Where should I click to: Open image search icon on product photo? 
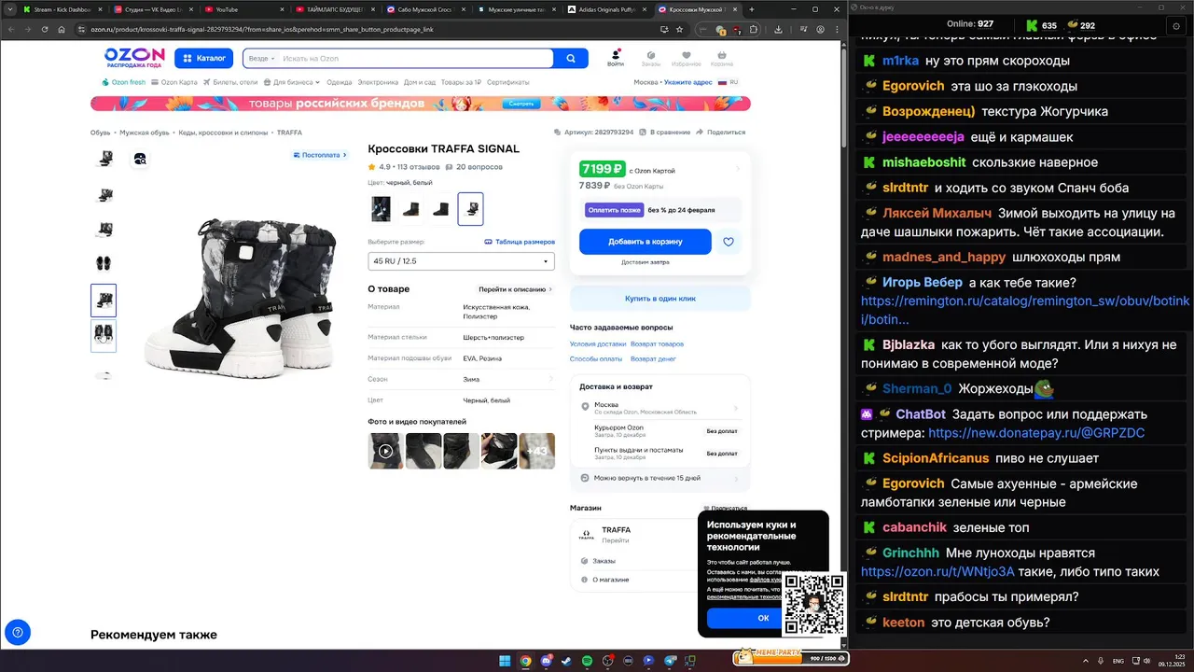click(140, 159)
